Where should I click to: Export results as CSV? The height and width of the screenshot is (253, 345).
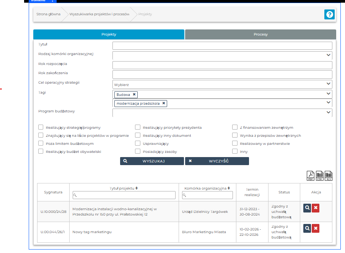[x=320, y=176]
